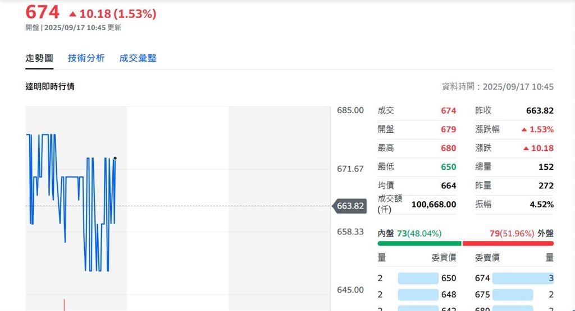Click the blue ask volume bar showing 3
The width and height of the screenshot is (575, 311).
pyautogui.click(x=522, y=278)
